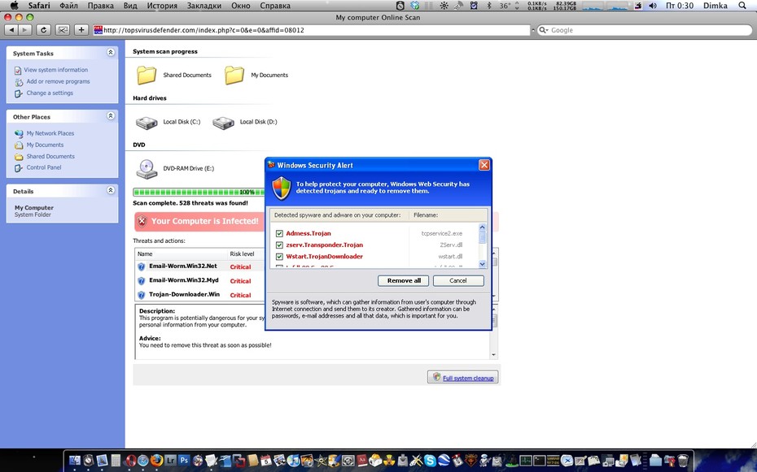Viewport: 757px width, 472px height.
Task: Open Skype from the Dock
Action: pyautogui.click(x=430, y=461)
